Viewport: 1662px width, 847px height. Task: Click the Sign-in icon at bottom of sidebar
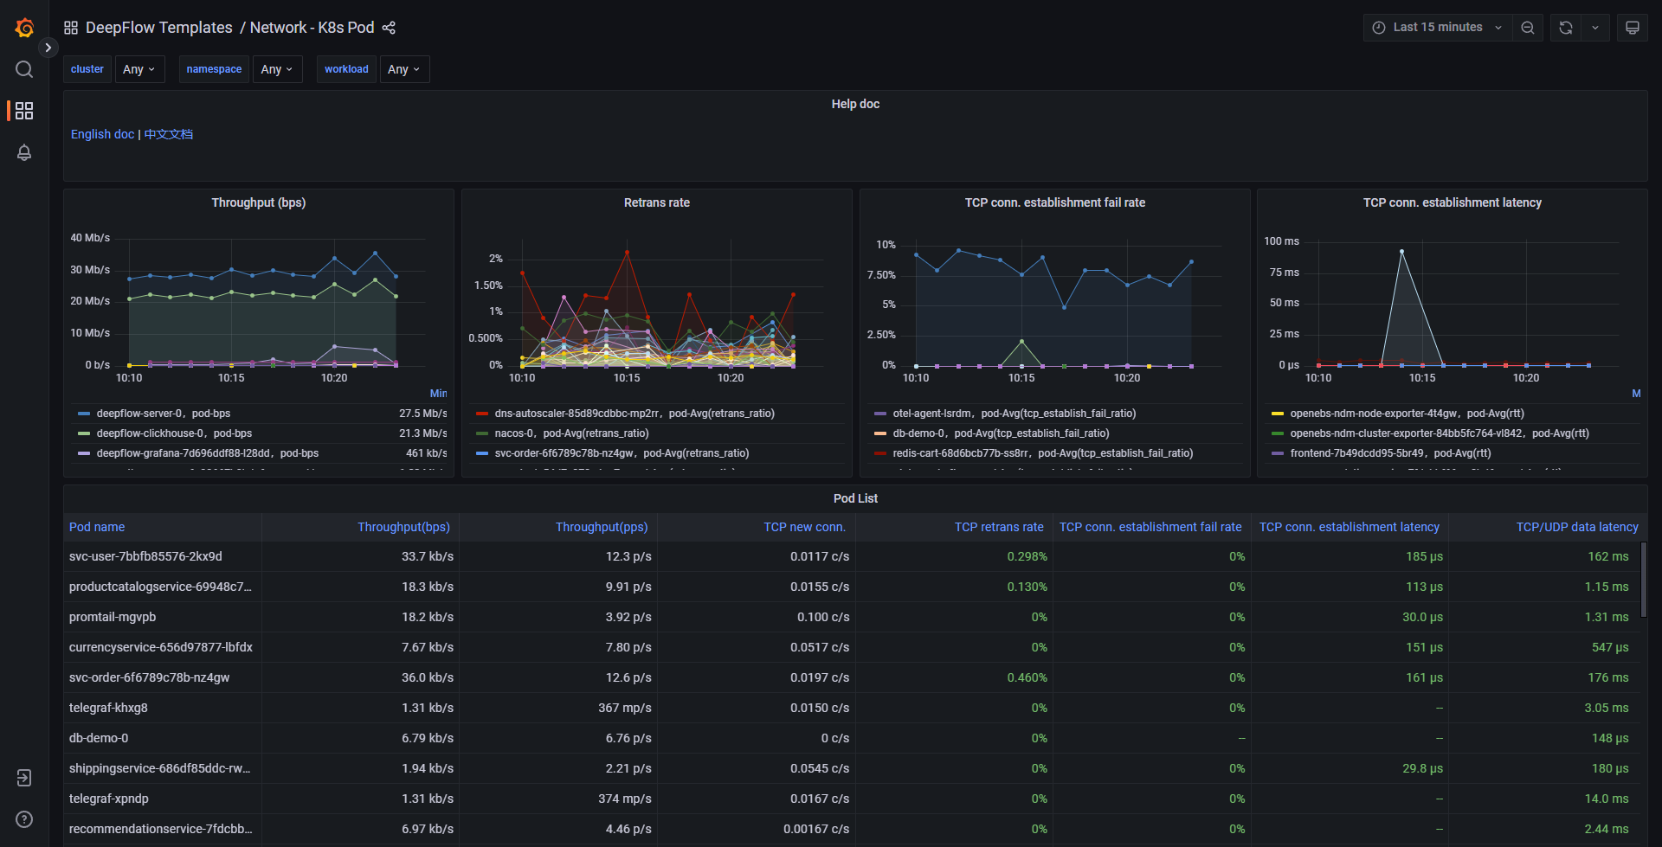tap(24, 778)
